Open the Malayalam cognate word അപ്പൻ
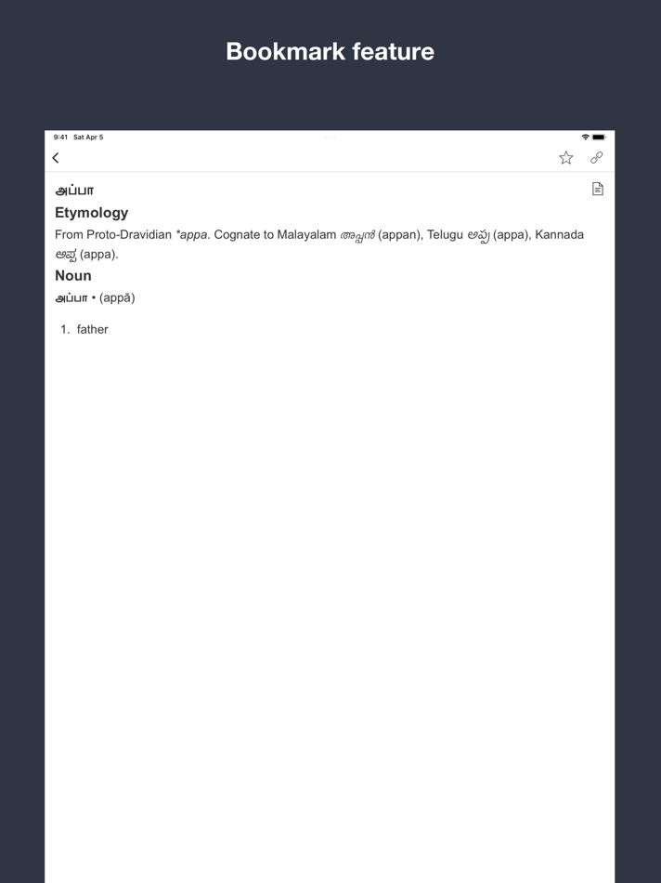 coord(357,235)
